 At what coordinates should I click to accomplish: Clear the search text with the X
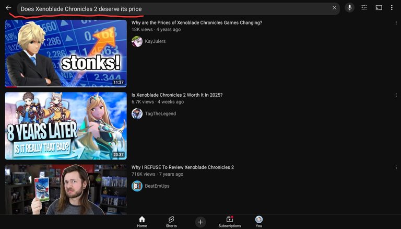[x=334, y=8]
